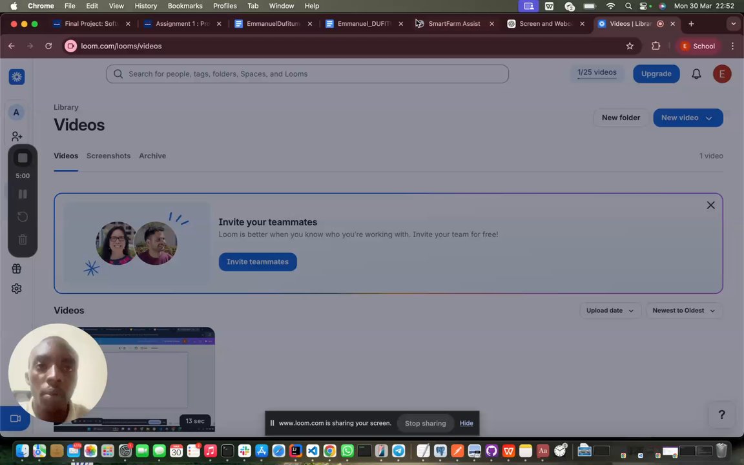This screenshot has height=465, width=744.
Task: Switch to the Videos tab in Library
Action: (x=66, y=156)
